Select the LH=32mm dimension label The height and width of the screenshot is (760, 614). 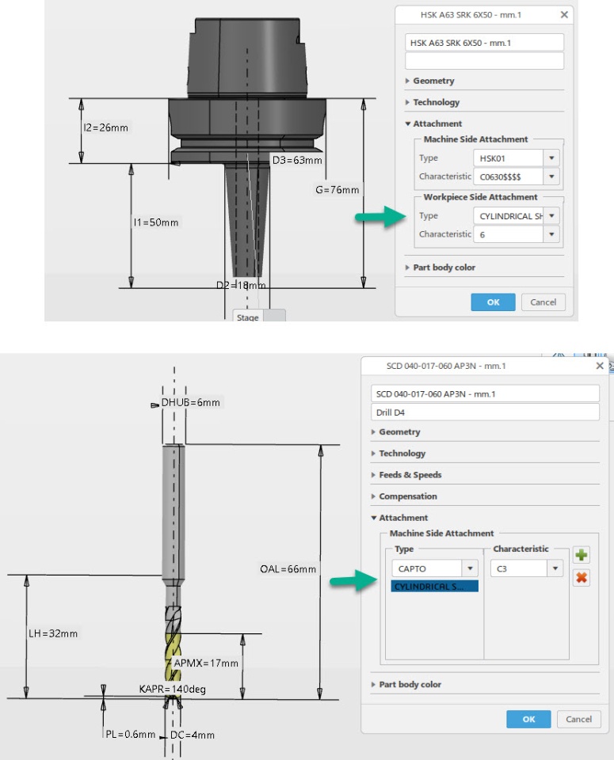53,633
